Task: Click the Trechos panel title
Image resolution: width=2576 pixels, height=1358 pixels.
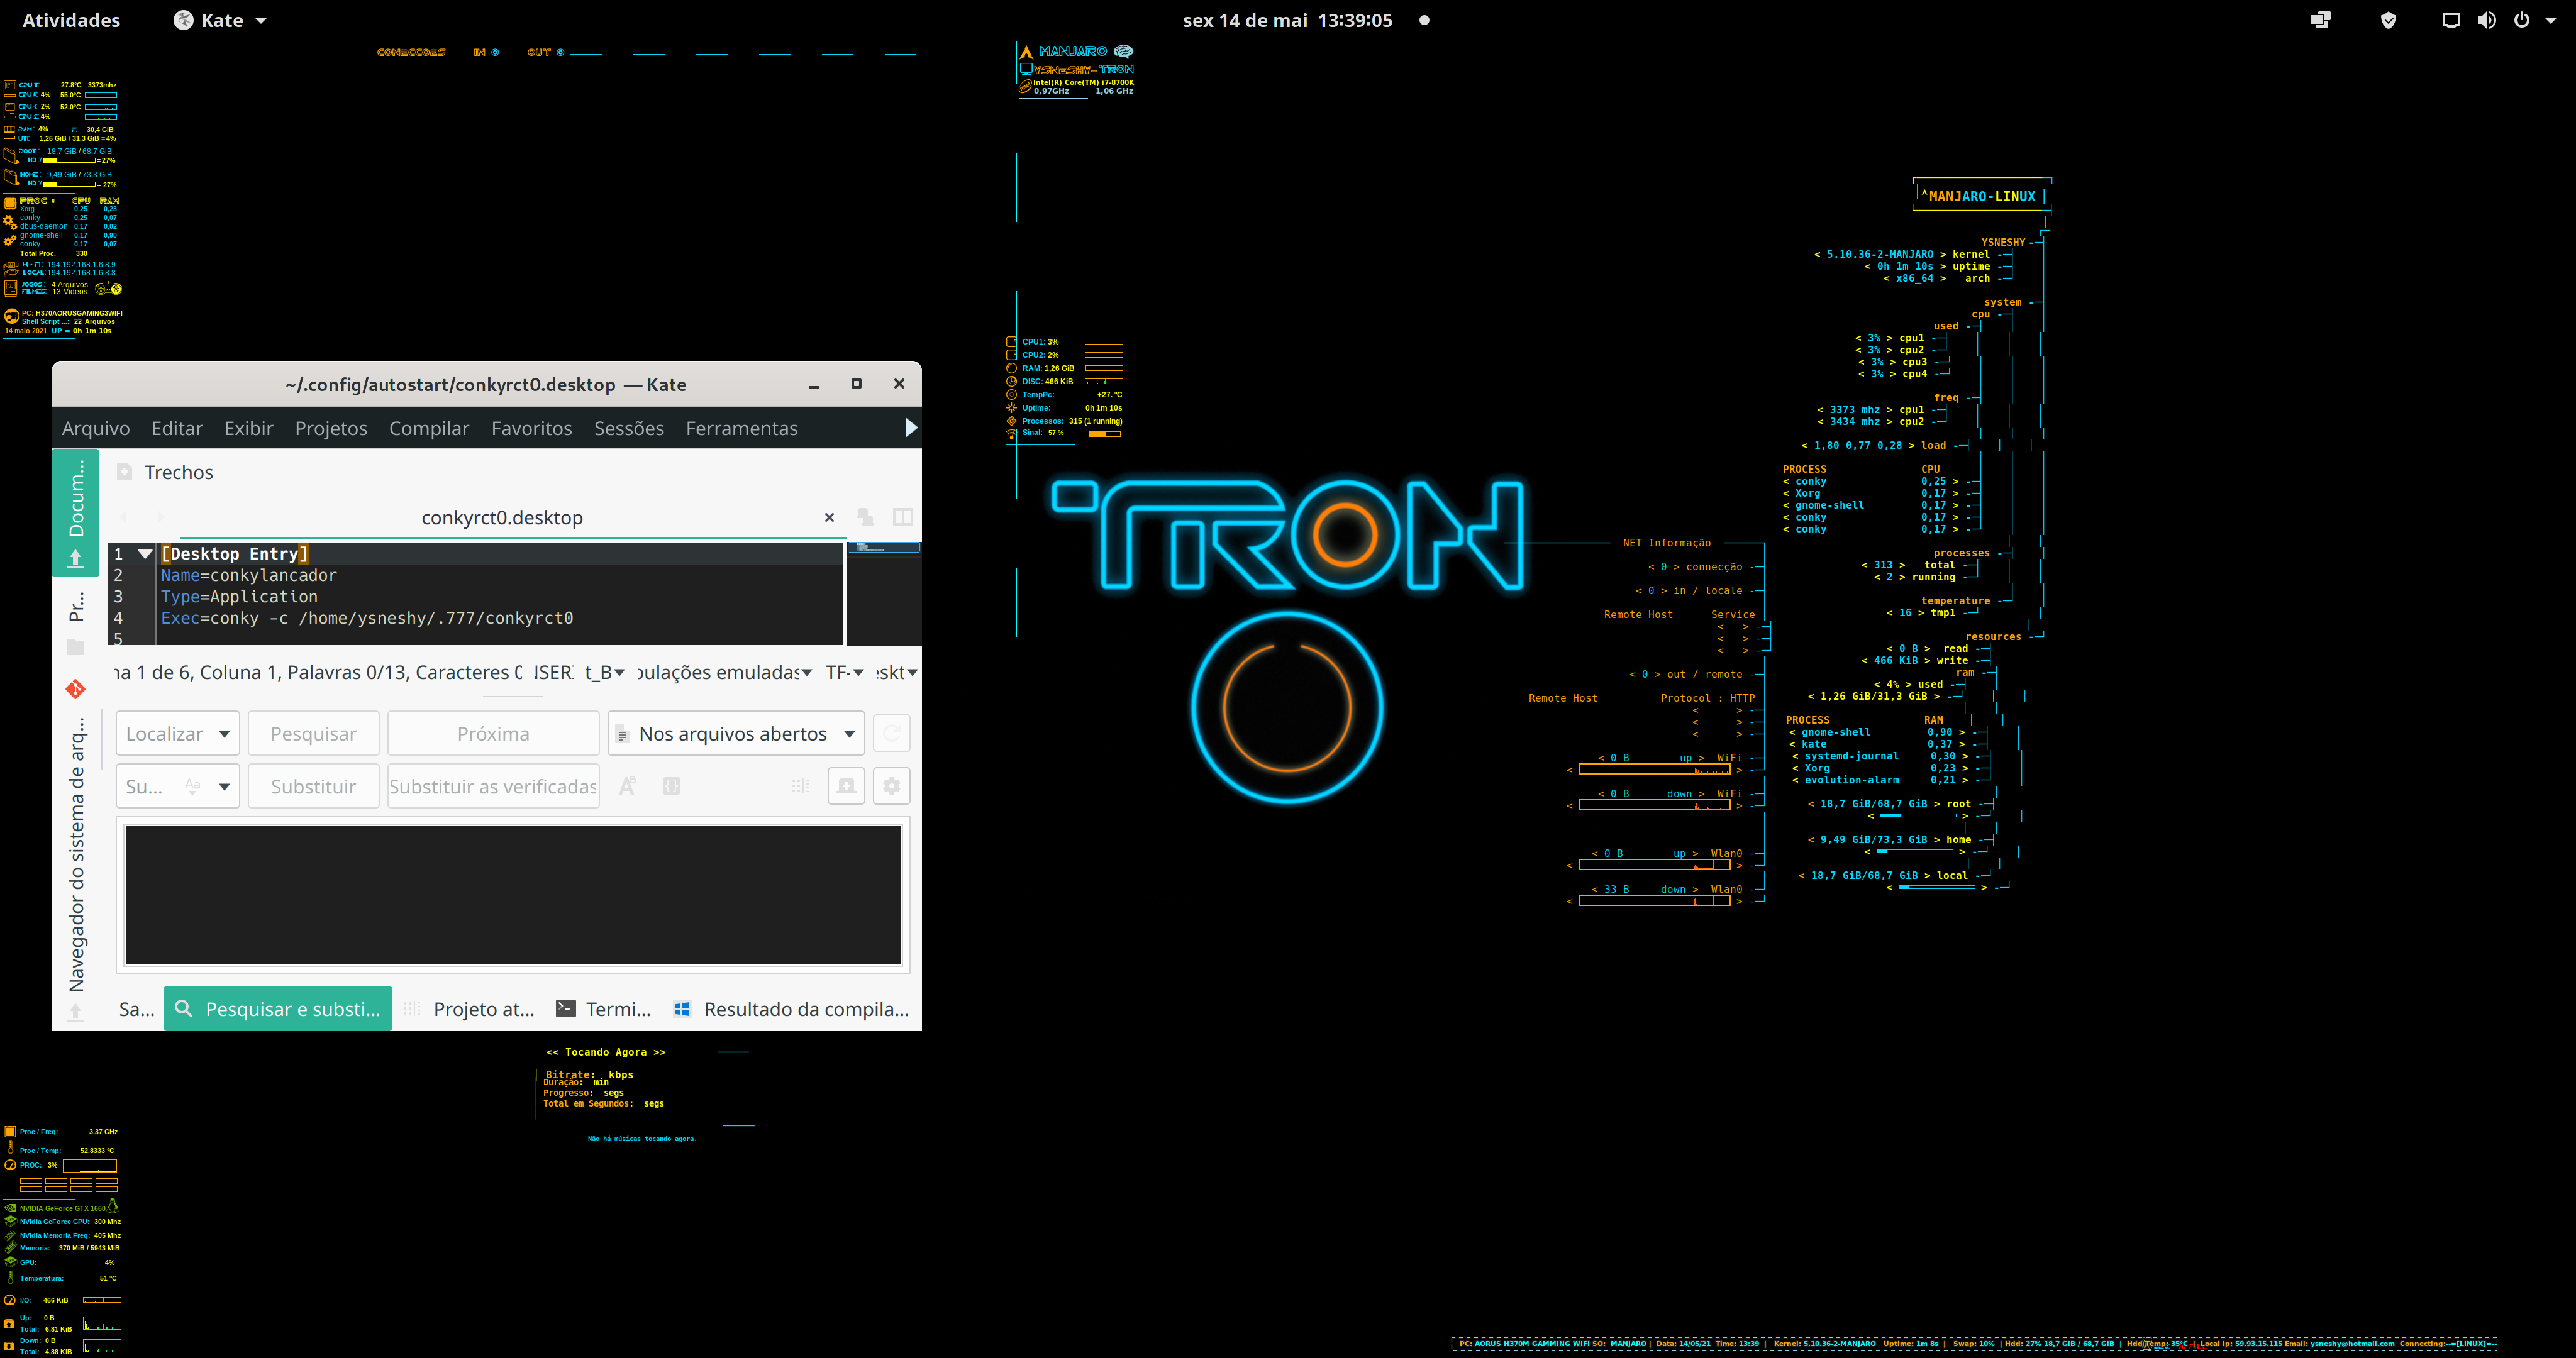Action: click(179, 472)
